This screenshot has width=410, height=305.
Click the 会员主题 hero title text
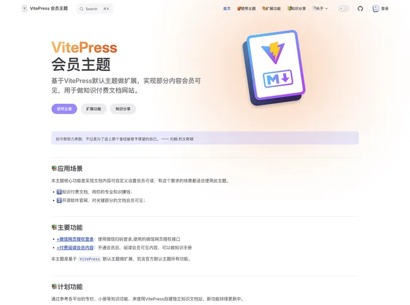point(81,64)
